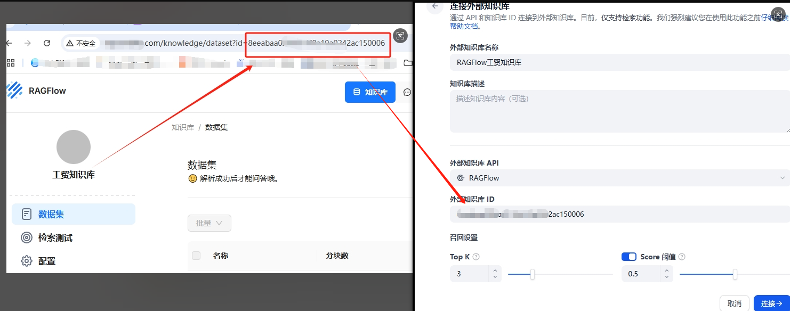Click the 知识库 breadcrumb link
790x311 pixels.
(183, 127)
